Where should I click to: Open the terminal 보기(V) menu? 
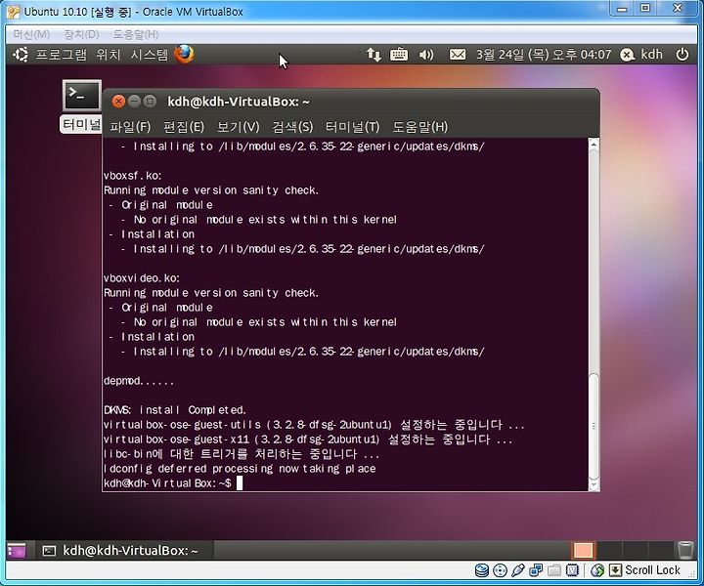[238, 127]
